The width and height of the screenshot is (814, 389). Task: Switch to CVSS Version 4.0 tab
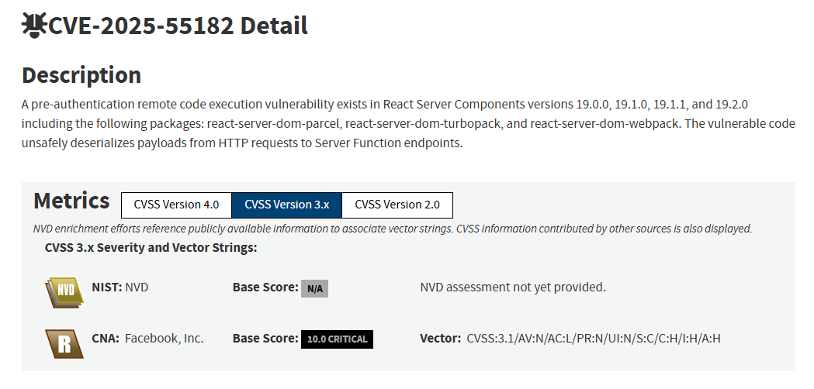176,205
